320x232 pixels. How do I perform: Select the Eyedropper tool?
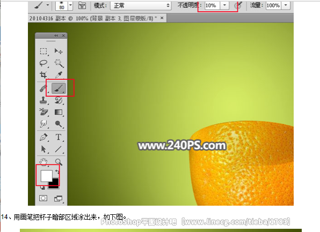point(59,75)
